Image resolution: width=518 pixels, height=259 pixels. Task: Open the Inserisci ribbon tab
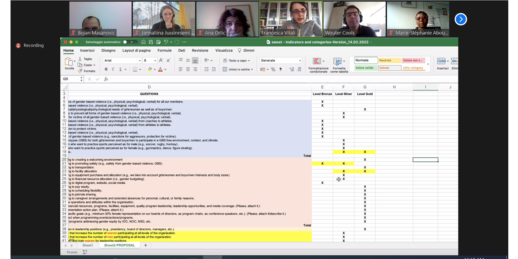(87, 51)
